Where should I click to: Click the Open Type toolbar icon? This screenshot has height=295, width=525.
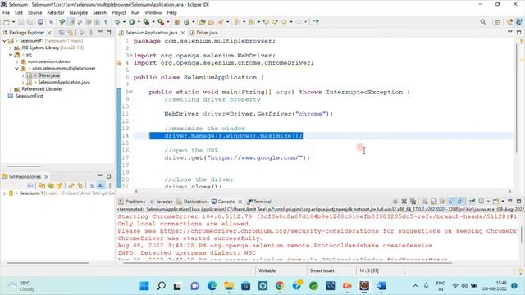[x=203, y=22]
